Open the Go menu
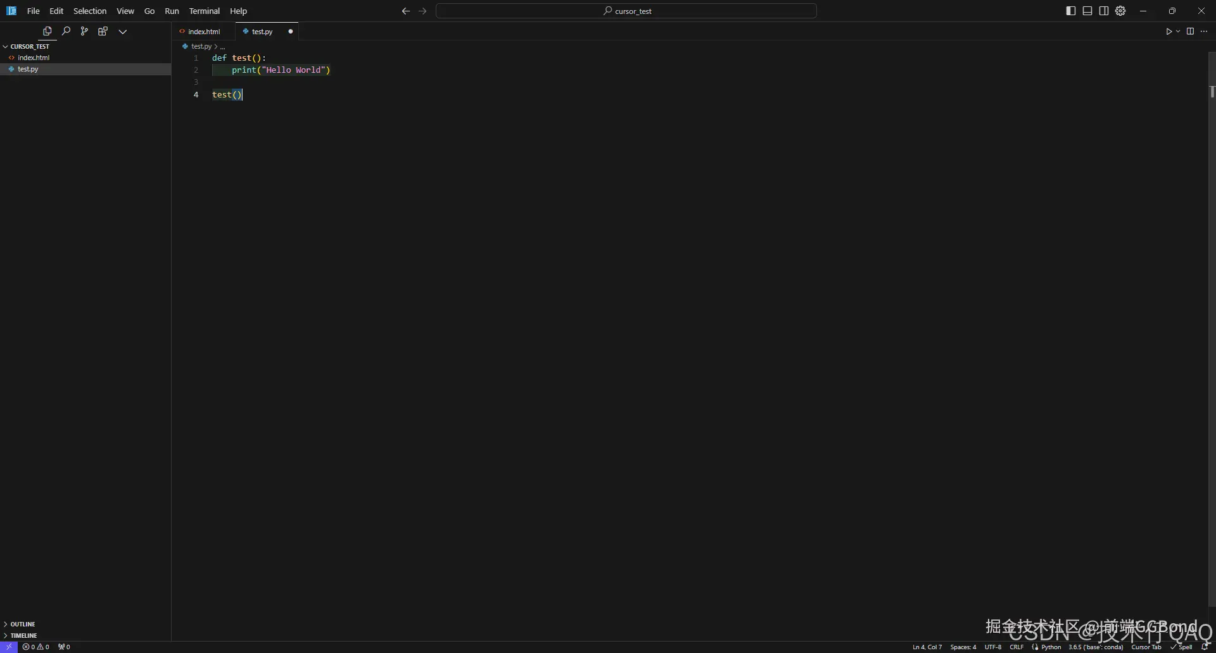Viewport: 1216px width, 653px height. 149,11
